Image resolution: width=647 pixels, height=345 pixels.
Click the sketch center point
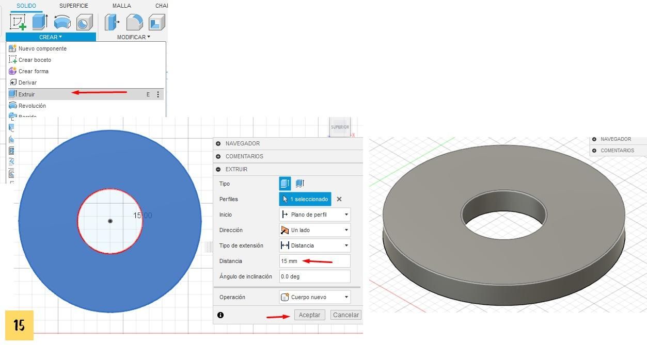[x=110, y=221]
